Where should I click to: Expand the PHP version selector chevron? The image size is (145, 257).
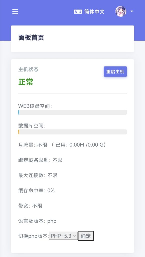tap(74, 236)
